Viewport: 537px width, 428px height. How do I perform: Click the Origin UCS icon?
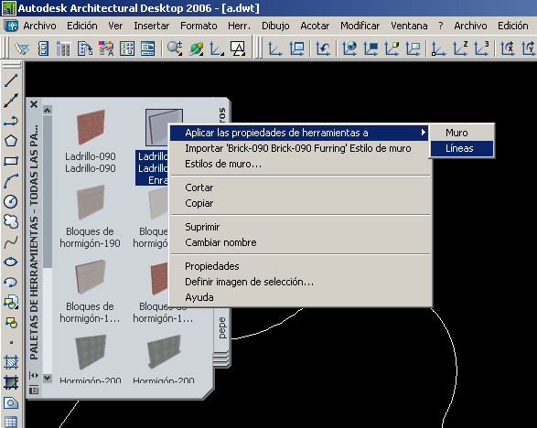point(439,48)
